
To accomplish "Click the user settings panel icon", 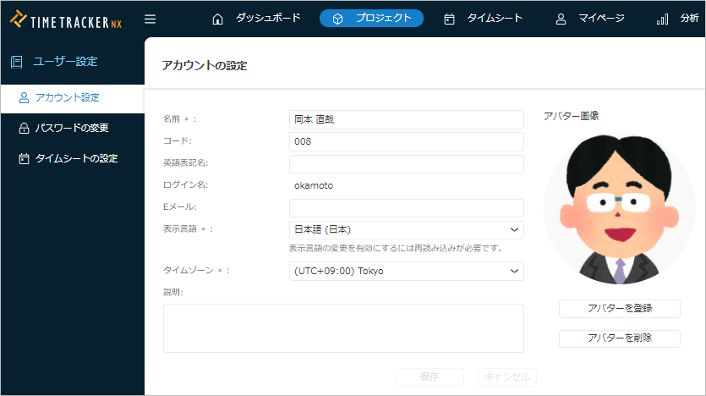I will pos(16,61).
